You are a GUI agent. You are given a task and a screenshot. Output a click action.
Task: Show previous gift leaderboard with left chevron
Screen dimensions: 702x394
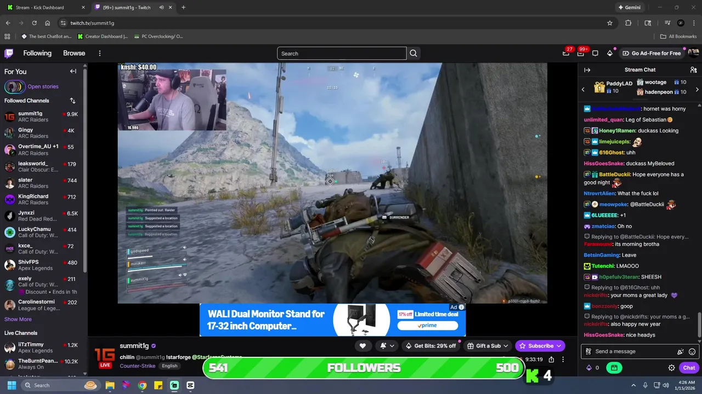click(583, 89)
